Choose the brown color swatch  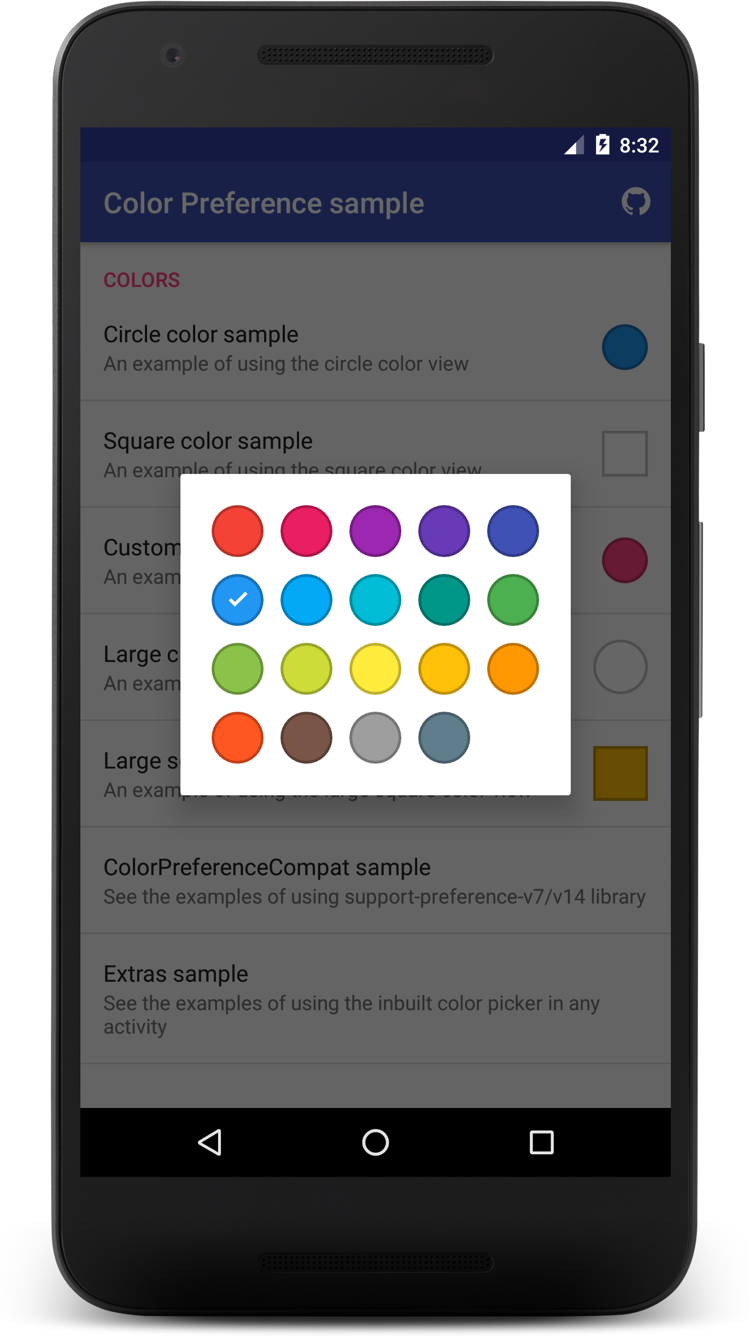[x=306, y=737]
